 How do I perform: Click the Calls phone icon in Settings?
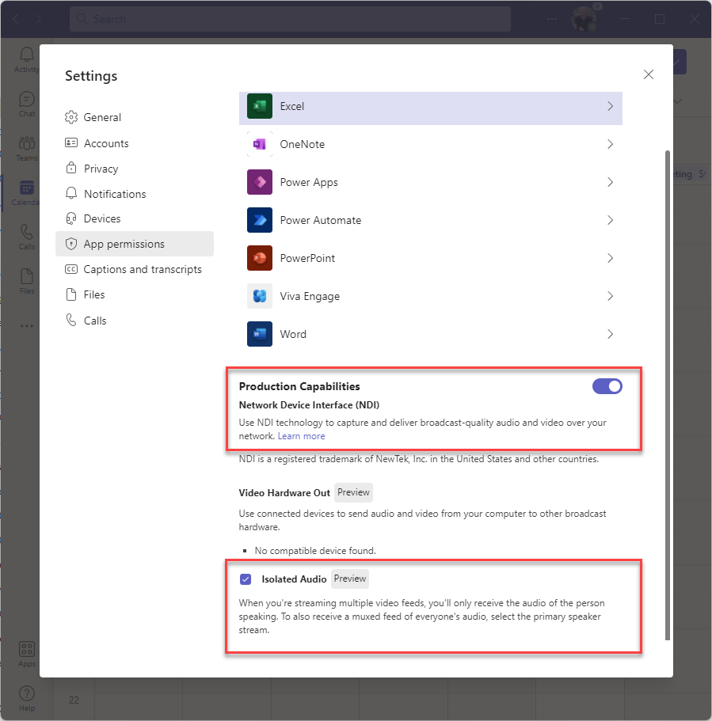click(x=70, y=320)
